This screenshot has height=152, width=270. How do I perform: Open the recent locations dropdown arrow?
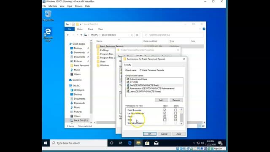coord(78,35)
